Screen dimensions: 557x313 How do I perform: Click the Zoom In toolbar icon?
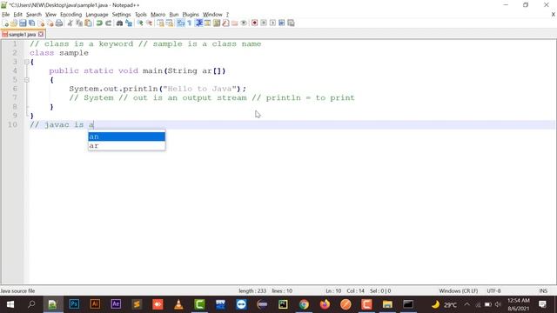(x=140, y=23)
